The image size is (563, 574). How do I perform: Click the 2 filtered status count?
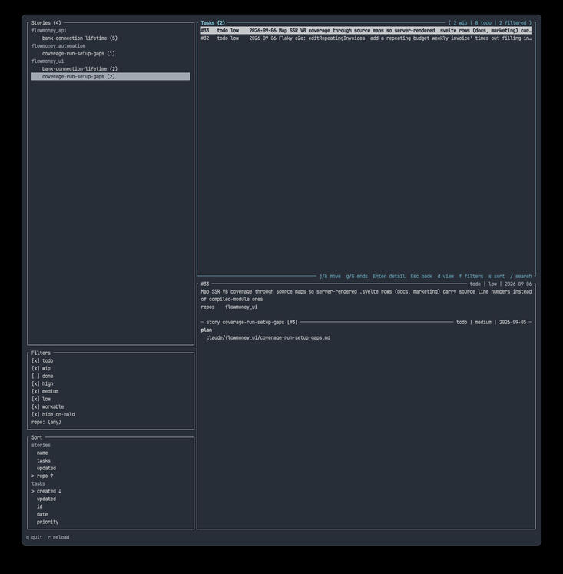[512, 23]
